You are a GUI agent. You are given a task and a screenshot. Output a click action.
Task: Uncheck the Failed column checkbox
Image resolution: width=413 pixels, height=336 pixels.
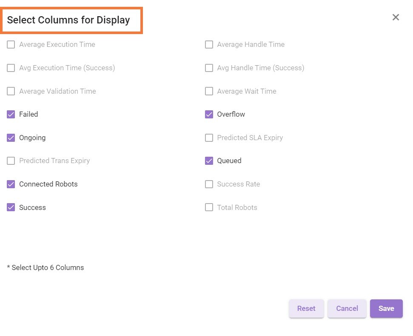[11, 115]
